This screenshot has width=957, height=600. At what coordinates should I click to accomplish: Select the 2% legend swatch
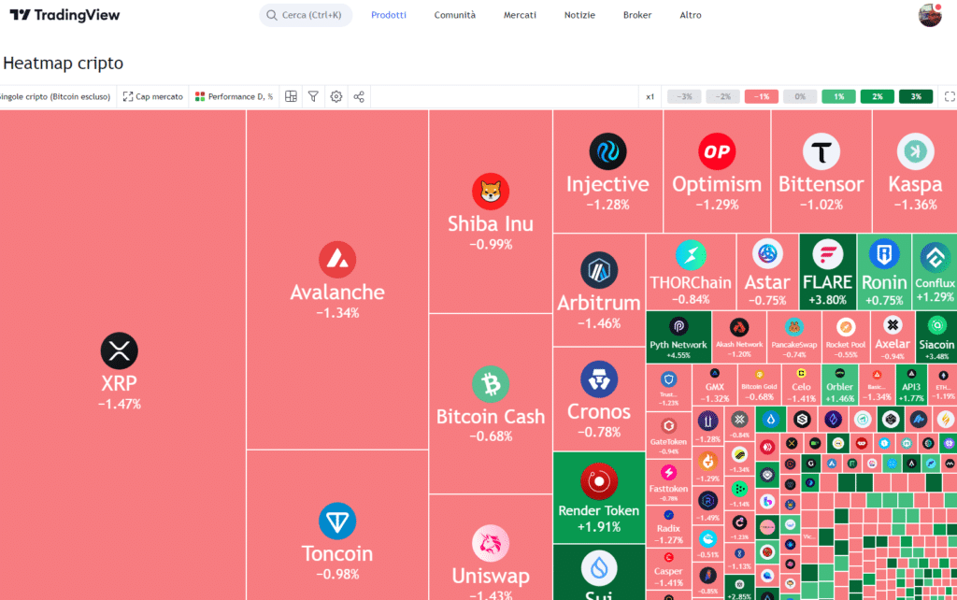(x=877, y=96)
